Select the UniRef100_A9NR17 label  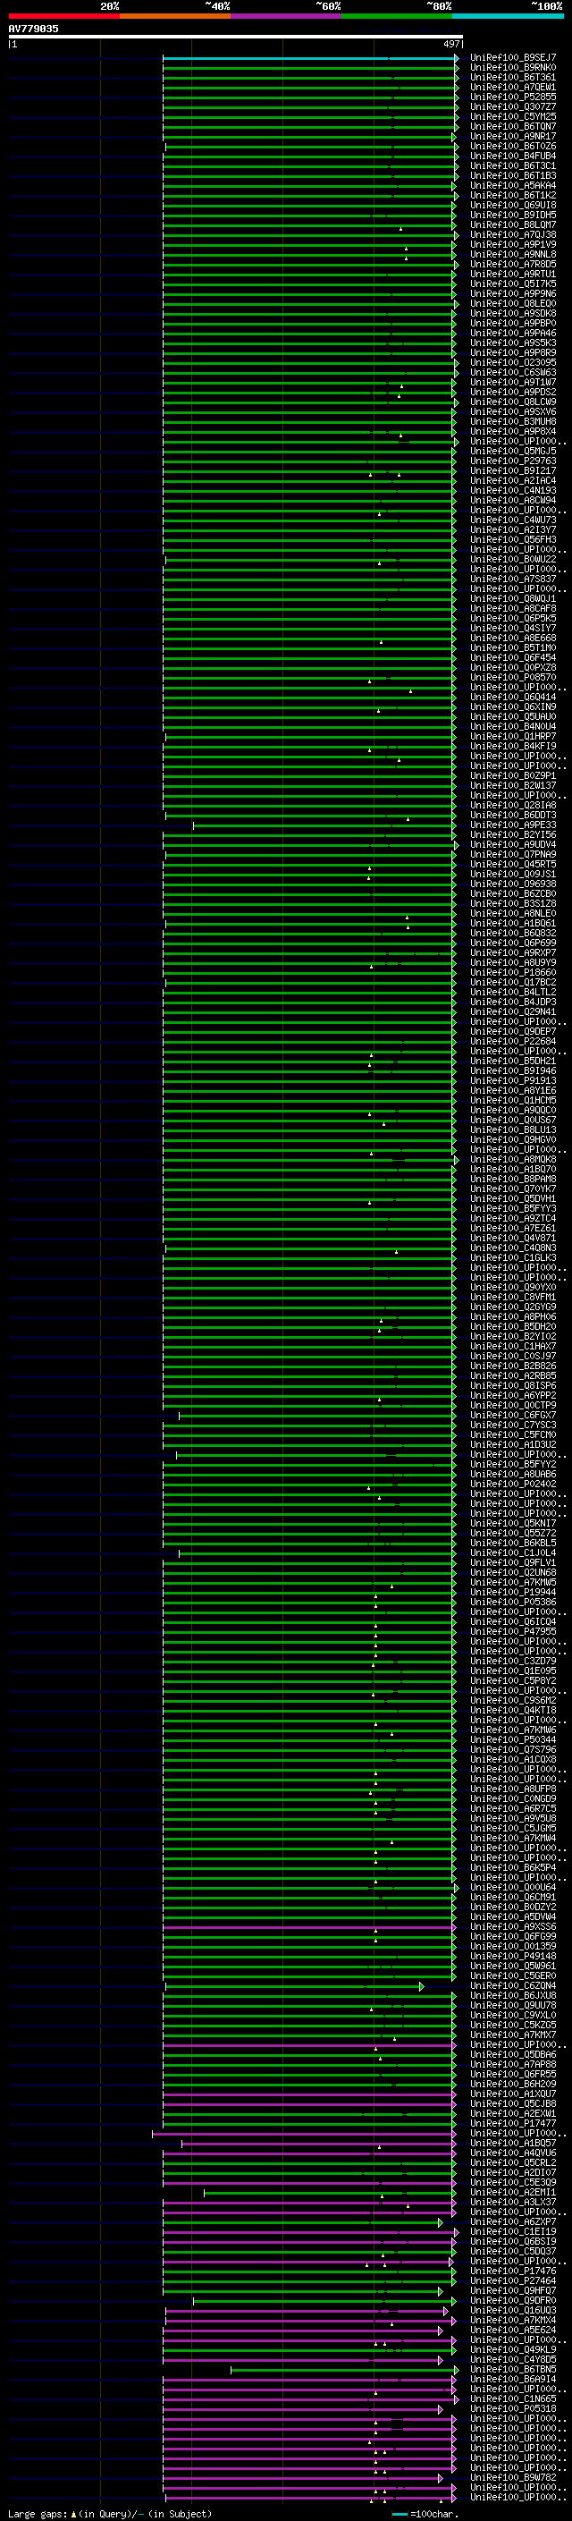(x=513, y=136)
